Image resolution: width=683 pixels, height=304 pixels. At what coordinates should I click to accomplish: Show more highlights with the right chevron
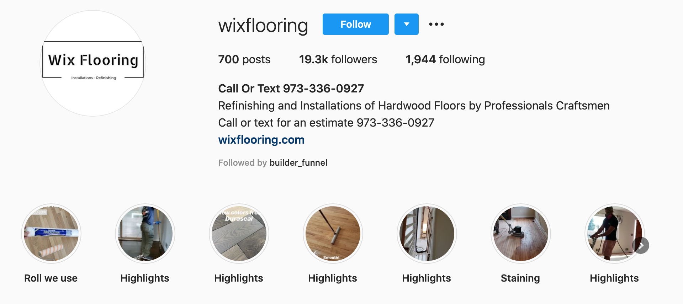coord(641,245)
